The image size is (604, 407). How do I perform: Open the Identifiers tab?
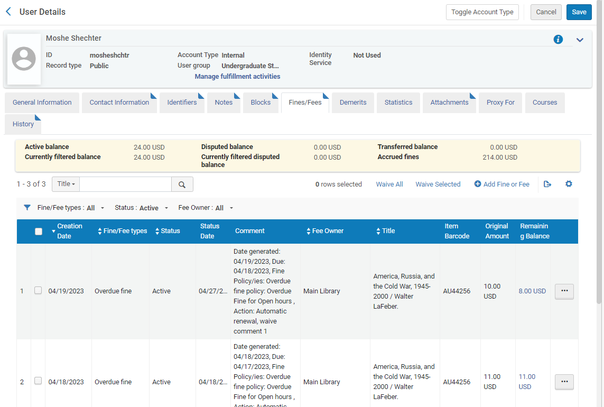[182, 103]
